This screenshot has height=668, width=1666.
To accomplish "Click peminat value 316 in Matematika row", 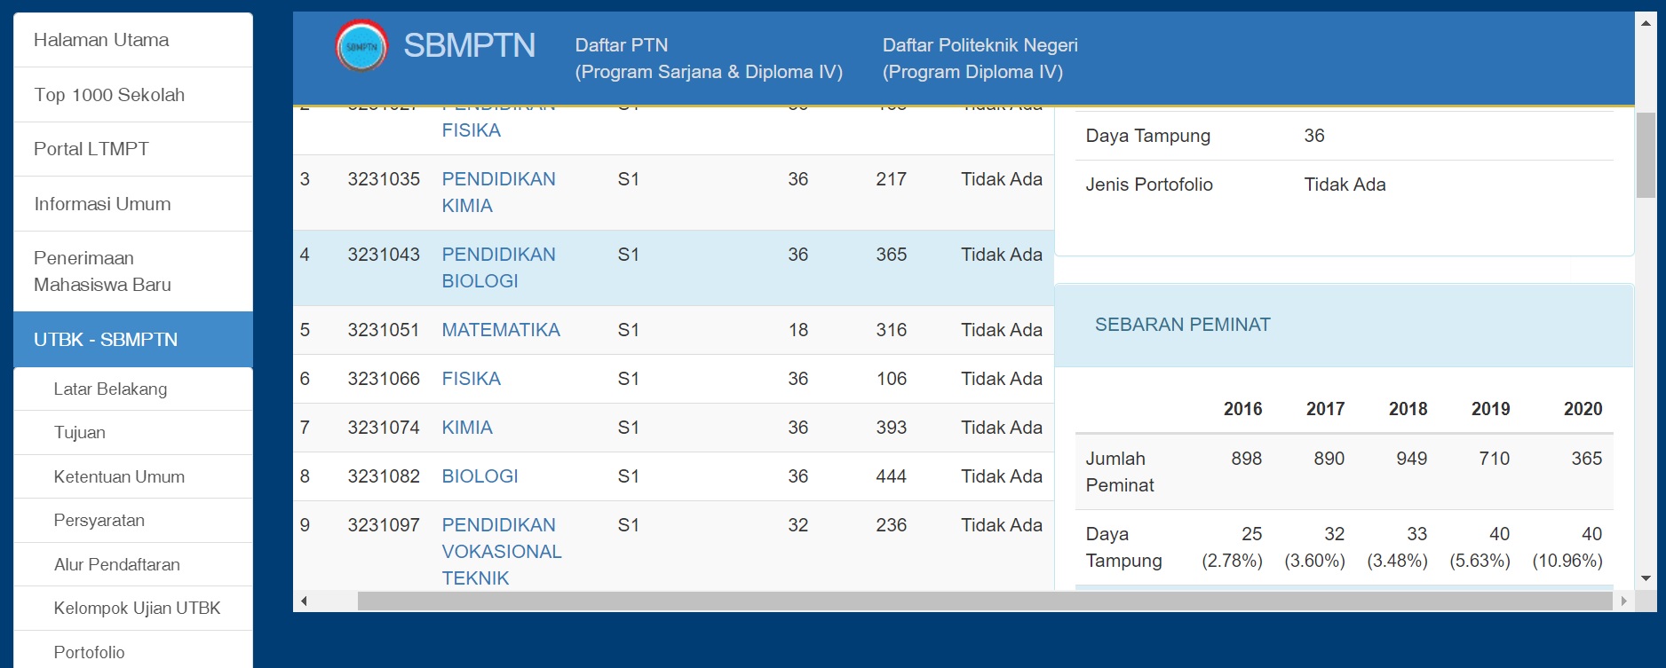I will pyautogui.click(x=891, y=330).
